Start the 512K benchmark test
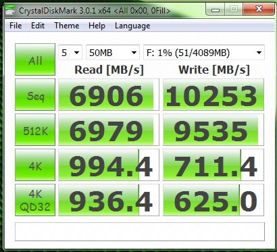The image size is (277, 252). click(35, 130)
